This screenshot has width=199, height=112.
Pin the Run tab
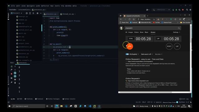[12, 82]
